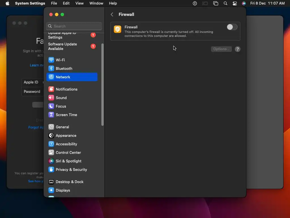Open Appearance via its icon
Screen dimensions: 290x218
(x=51, y=135)
